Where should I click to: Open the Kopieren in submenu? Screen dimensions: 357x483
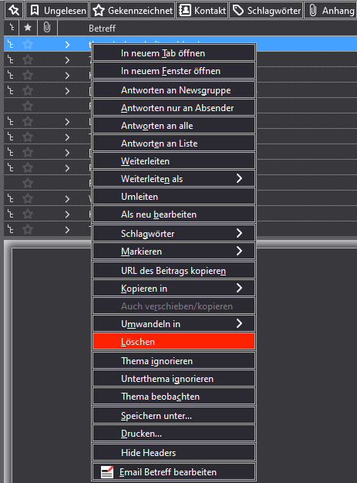click(x=174, y=289)
